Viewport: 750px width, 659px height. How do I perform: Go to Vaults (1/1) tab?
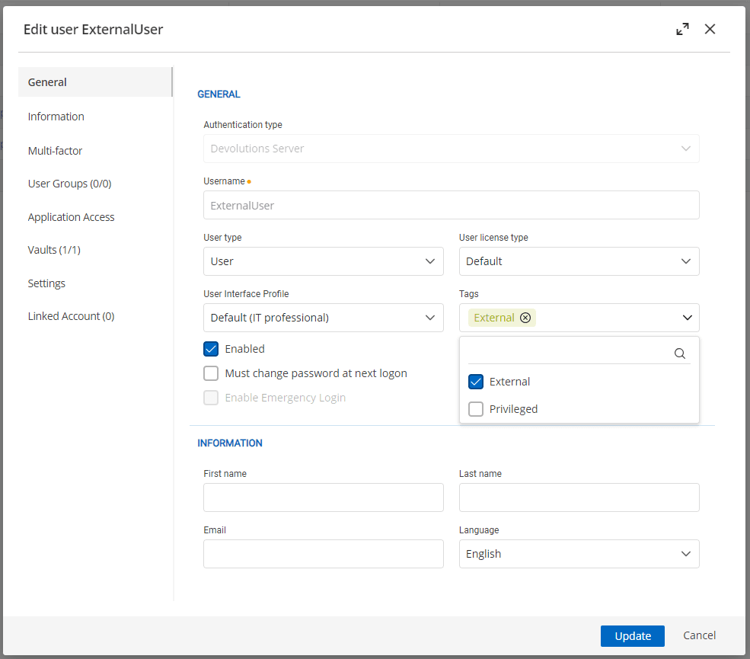click(x=54, y=250)
